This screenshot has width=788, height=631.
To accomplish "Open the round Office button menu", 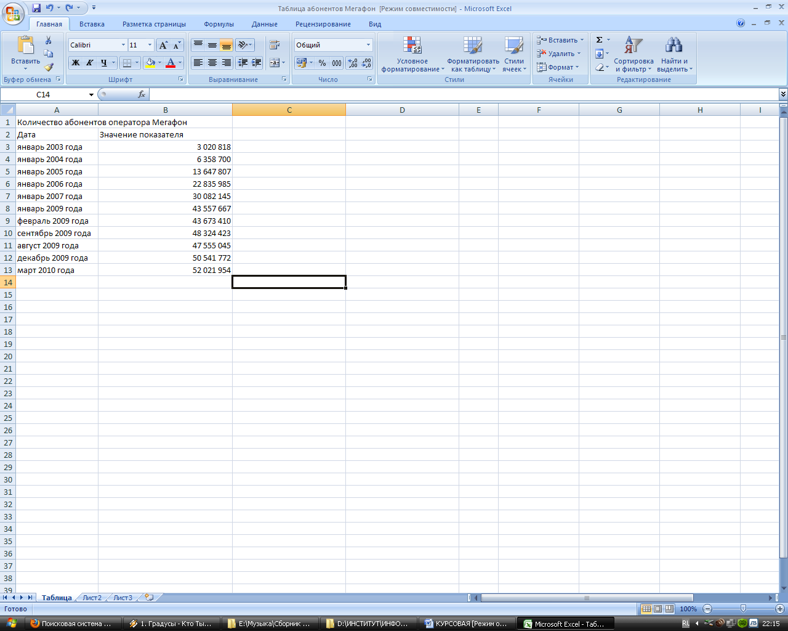I will click(14, 12).
